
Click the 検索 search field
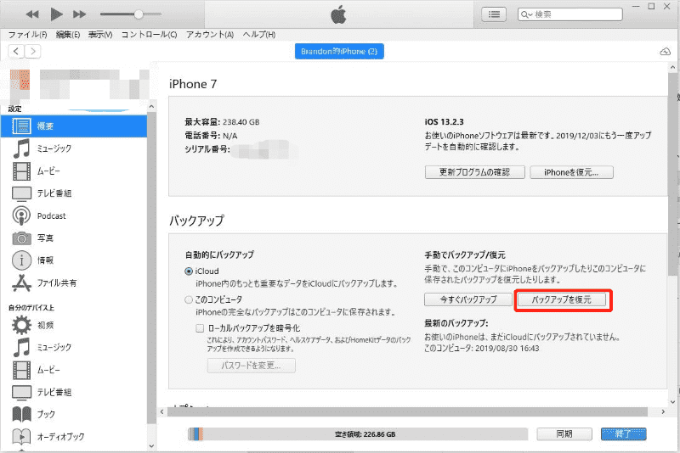(x=569, y=14)
